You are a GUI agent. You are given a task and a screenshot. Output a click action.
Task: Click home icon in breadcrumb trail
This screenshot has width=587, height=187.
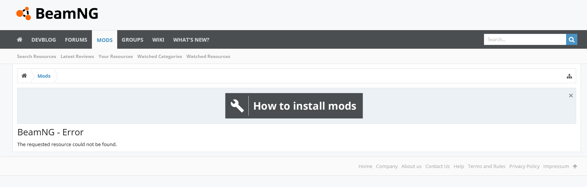coord(24,76)
